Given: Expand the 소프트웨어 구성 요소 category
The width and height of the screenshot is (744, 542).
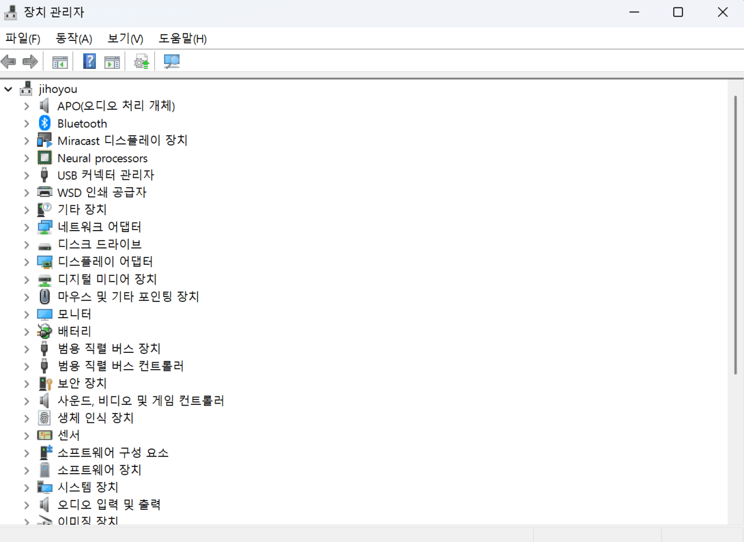Looking at the screenshot, I should click(27, 453).
